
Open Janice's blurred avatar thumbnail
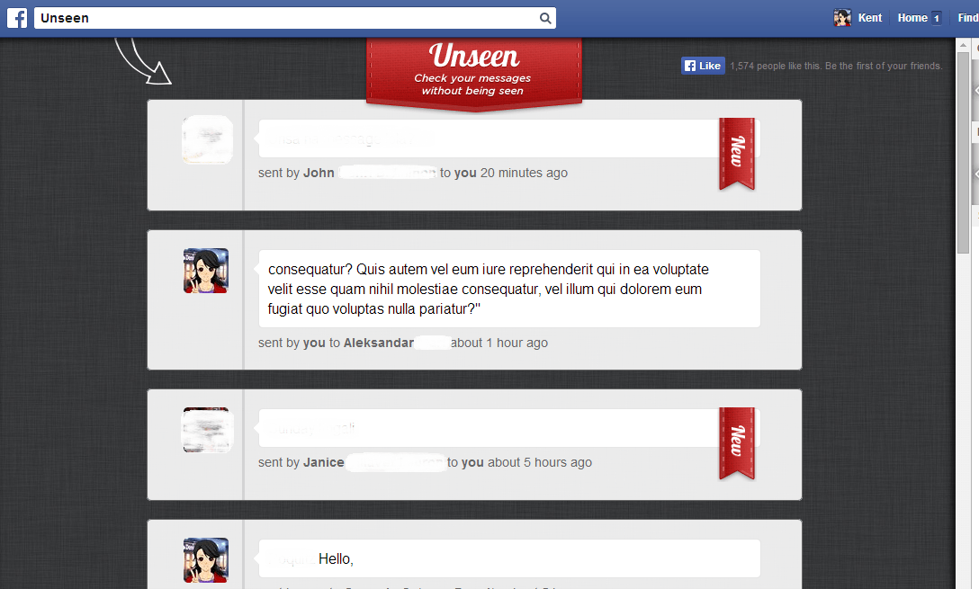click(x=207, y=430)
